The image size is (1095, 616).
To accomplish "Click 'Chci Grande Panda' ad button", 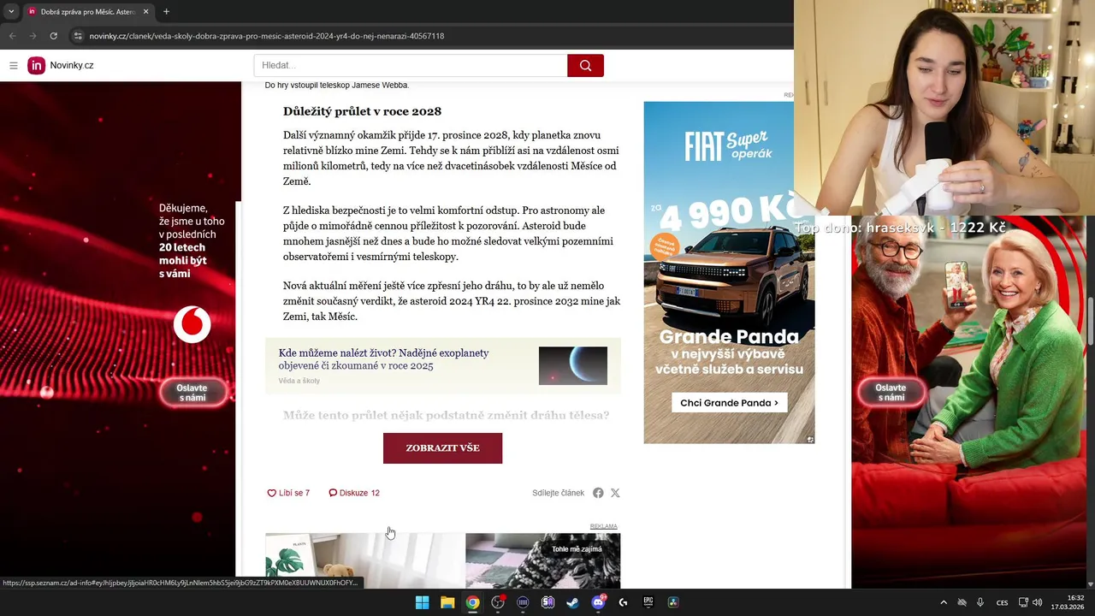I will click(x=729, y=403).
